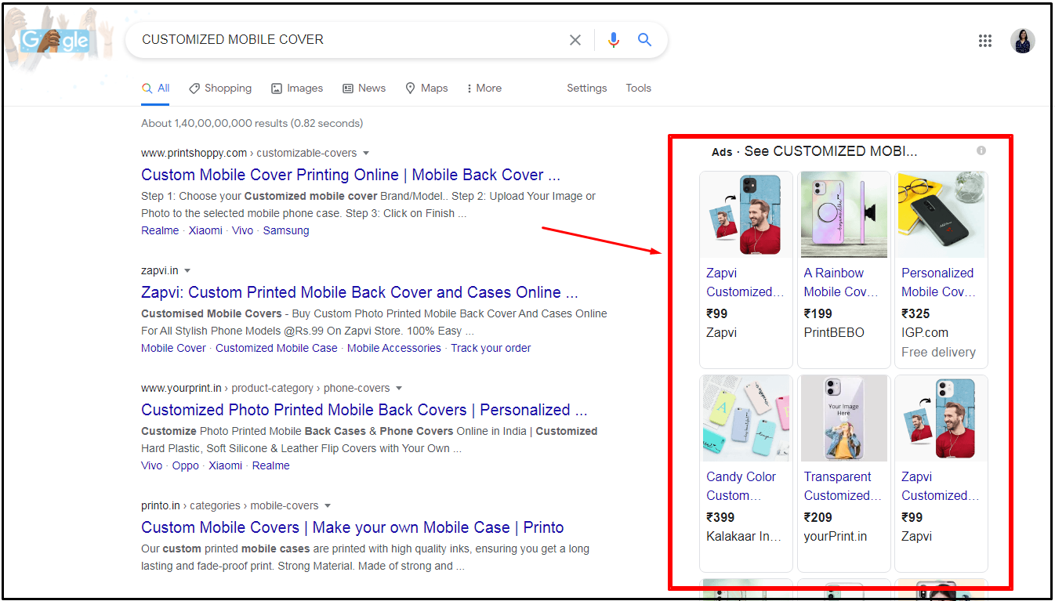Switch to the Shopping tab

220,89
